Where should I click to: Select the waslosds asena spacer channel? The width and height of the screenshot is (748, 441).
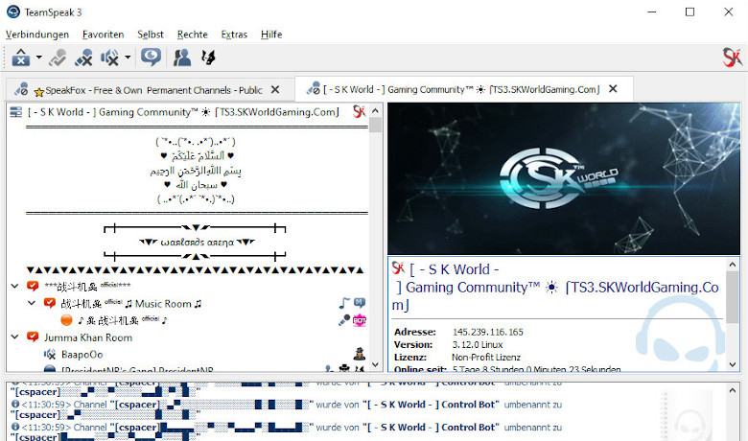tap(197, 243)
